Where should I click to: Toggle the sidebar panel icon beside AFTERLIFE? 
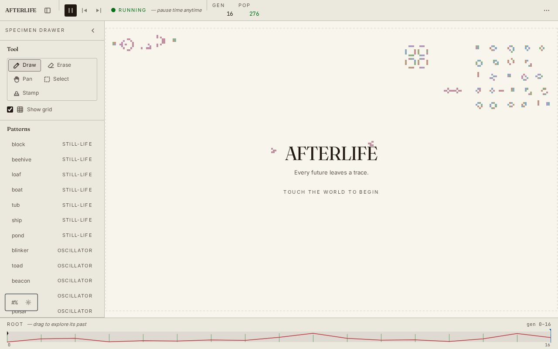pos(48,10)
